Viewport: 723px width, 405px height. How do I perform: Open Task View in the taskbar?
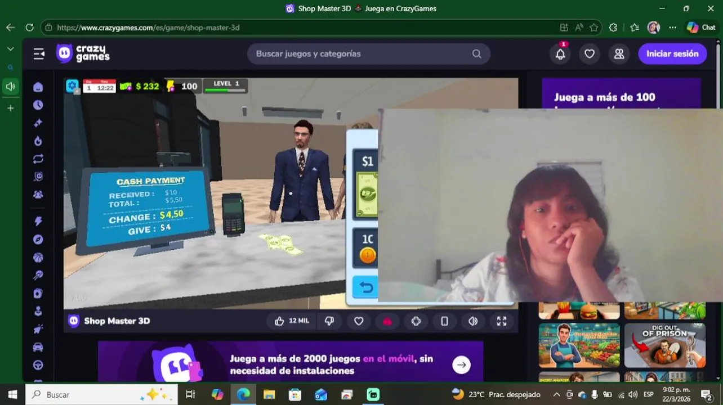point(190,395)
